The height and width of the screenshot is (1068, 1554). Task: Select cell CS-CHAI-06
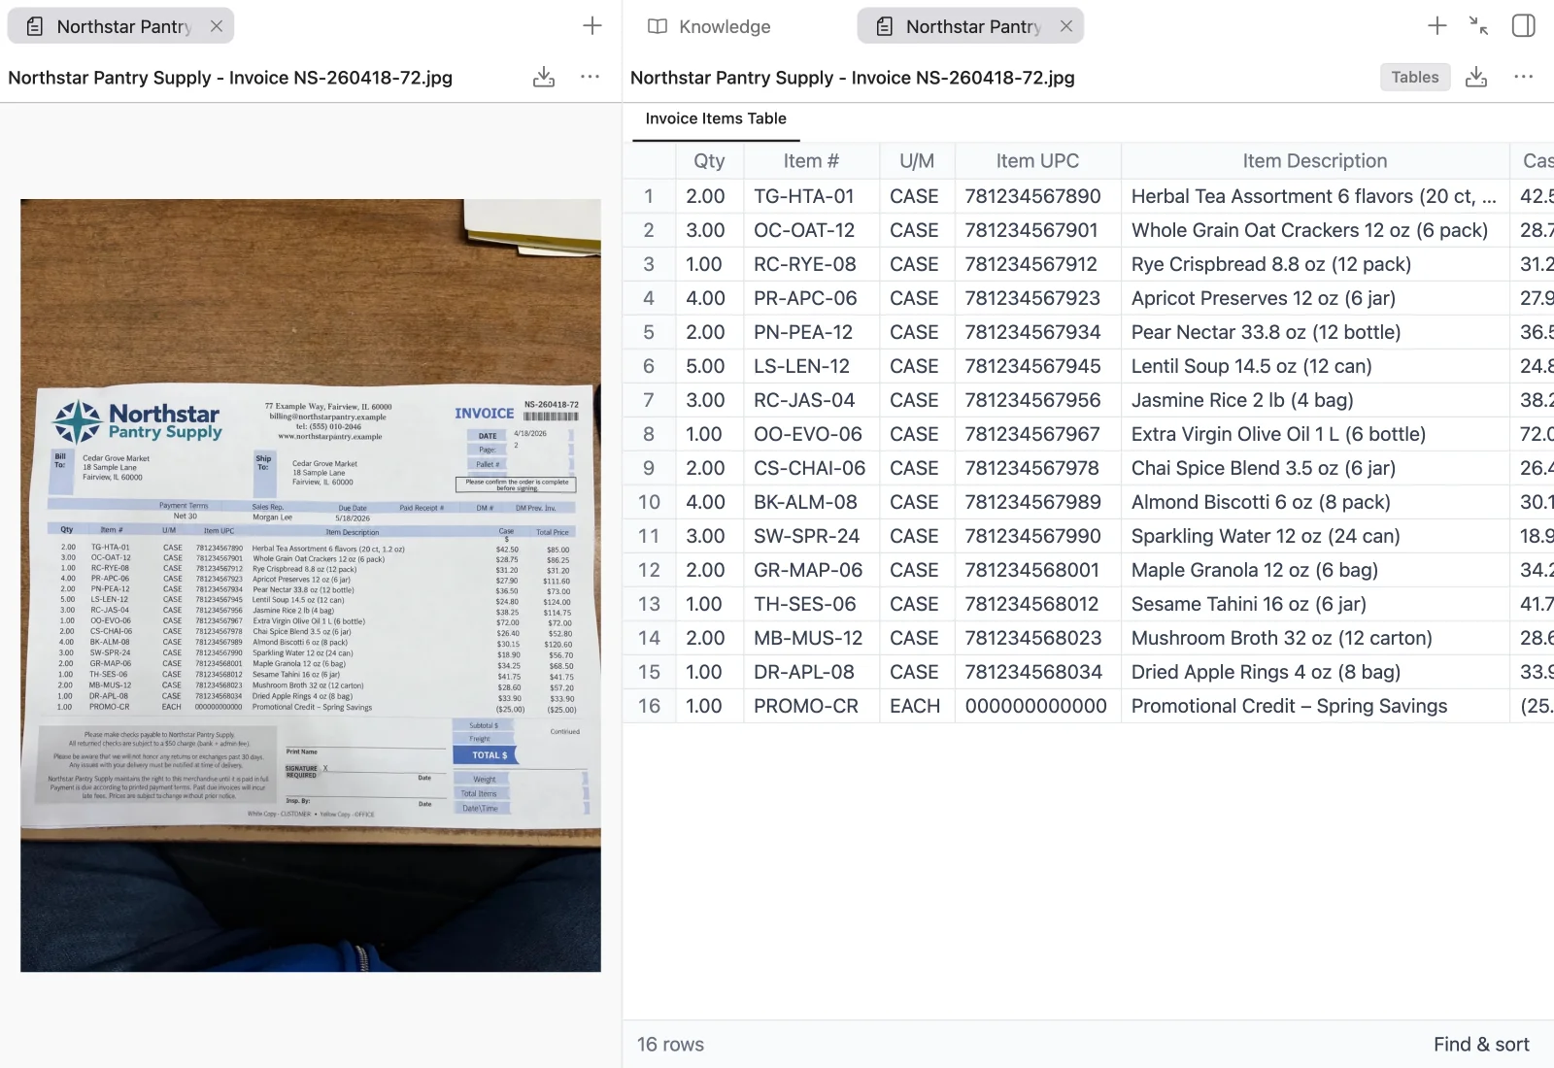click(811, 468)
